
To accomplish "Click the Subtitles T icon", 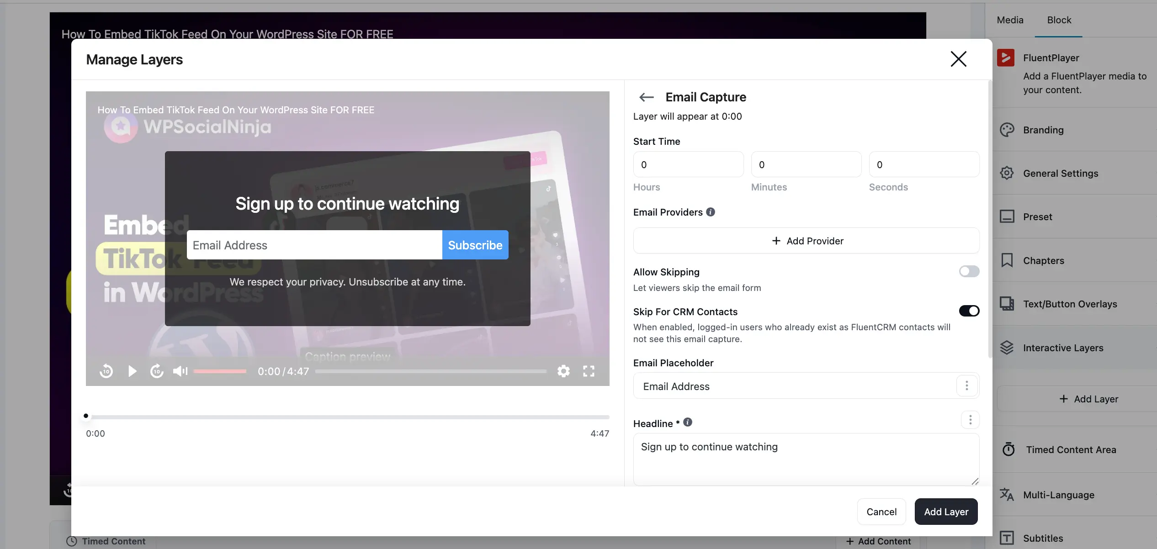I will pyautogui.click(x=1007, y=538).
